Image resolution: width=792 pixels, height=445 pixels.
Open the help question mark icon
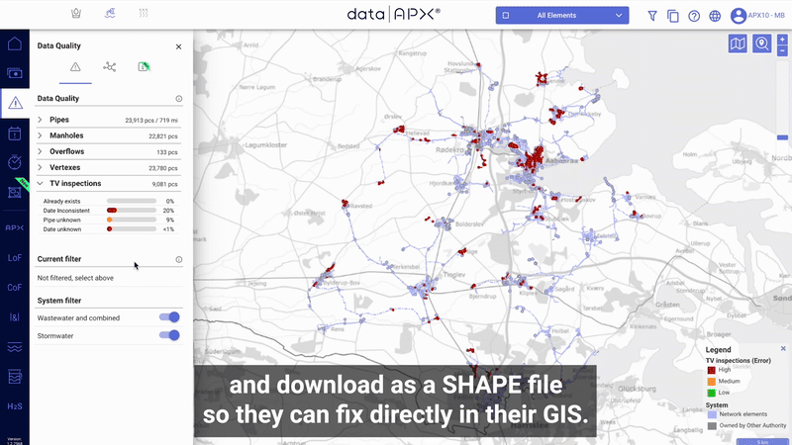[694, 16]
